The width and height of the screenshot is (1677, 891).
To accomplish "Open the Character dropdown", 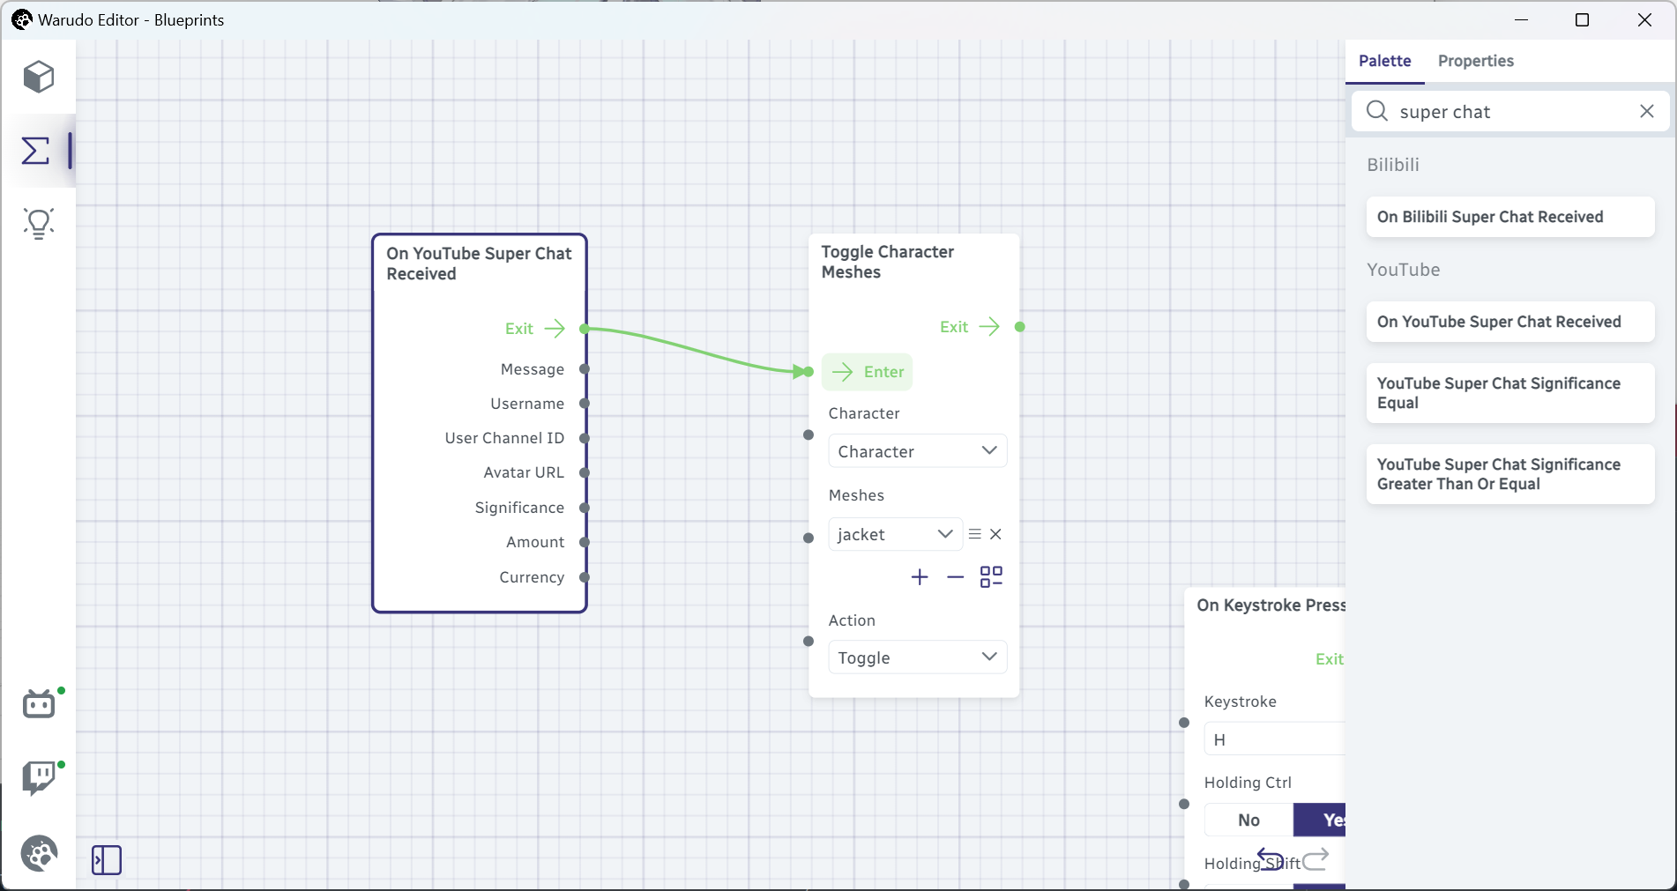I will 917,451.
